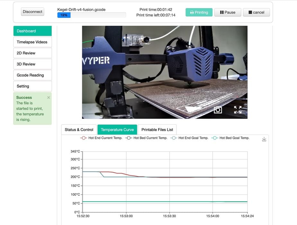Screen dimensions: 297x225
Task: Switch to the Status & Control tab
Action: 79,130
